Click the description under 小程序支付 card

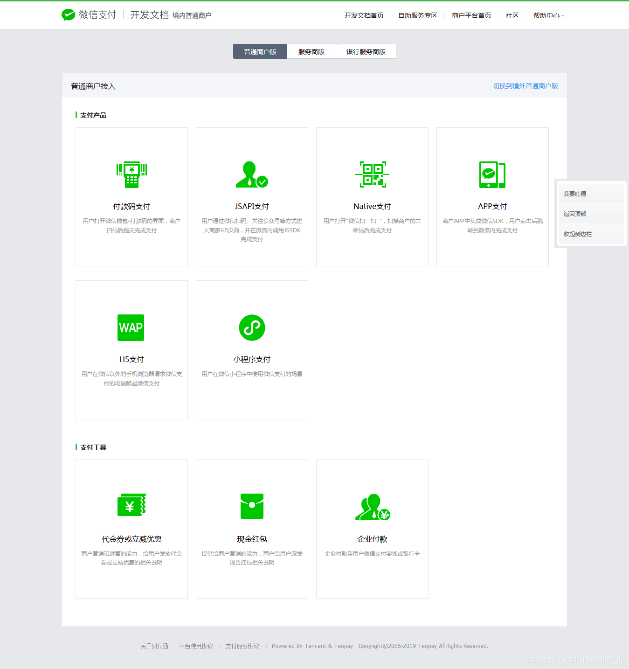pos(252,374)
